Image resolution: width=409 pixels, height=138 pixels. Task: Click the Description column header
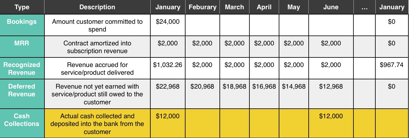97,7
